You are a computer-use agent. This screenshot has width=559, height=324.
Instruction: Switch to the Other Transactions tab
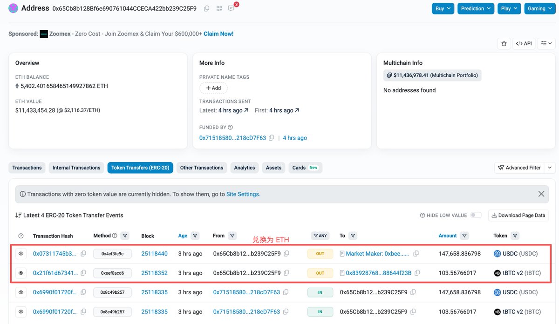(202, 168)
